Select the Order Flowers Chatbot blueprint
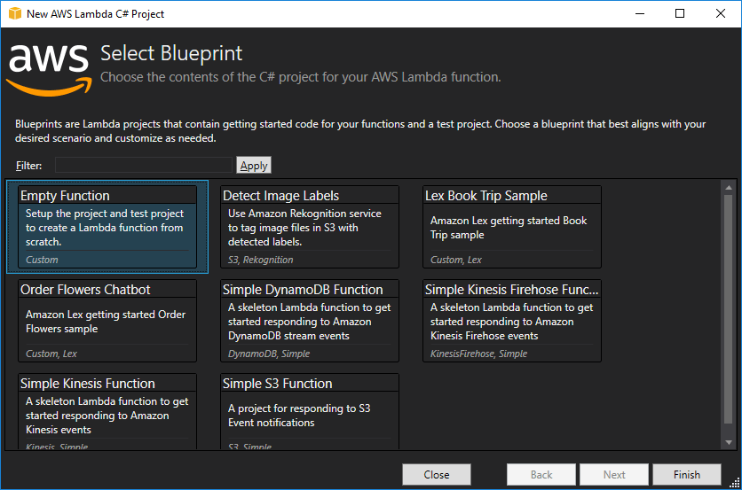Viewport: 742px width, 490px height. click(x=107, y=321)
